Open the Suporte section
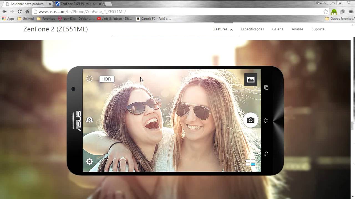 click(x=318, y=29)
